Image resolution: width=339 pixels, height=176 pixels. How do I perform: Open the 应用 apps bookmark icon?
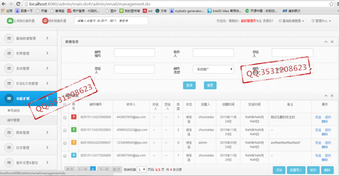click(x=3, y=10)
